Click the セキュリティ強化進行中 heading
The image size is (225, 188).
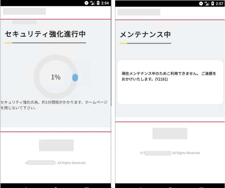coord(45,34)
